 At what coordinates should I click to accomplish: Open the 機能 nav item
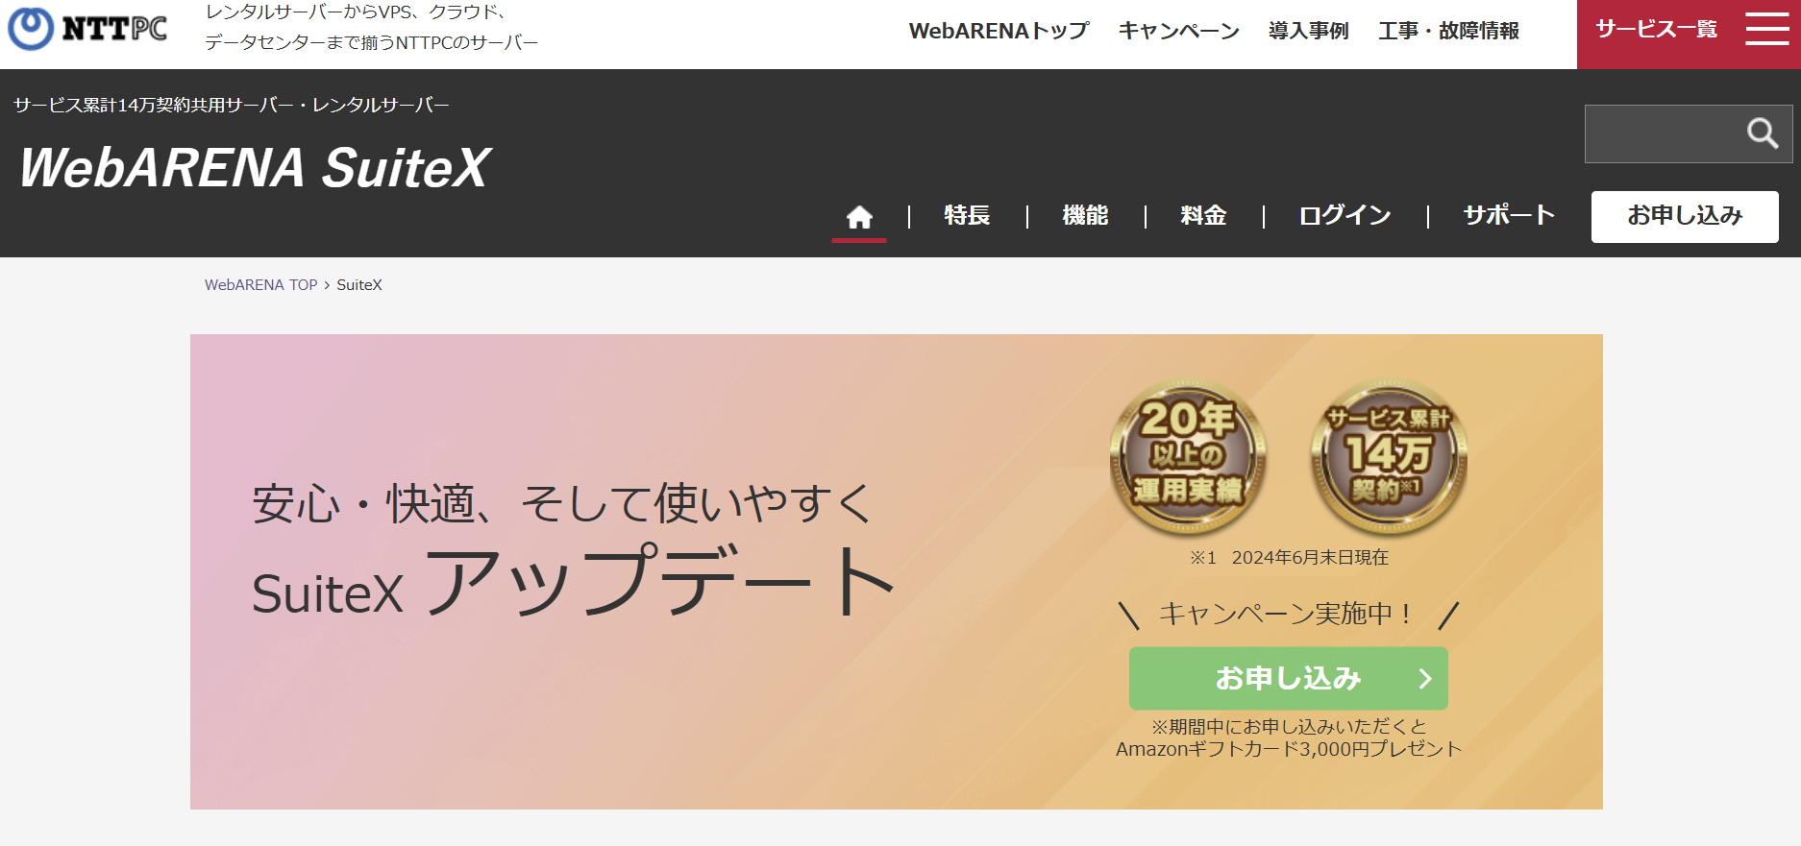tap(1085, 216)
